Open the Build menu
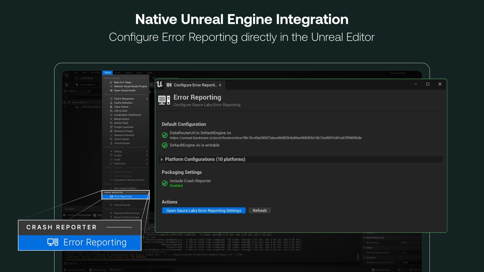 click(x=118, y=73)
